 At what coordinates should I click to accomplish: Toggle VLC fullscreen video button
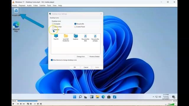[28, 104]
